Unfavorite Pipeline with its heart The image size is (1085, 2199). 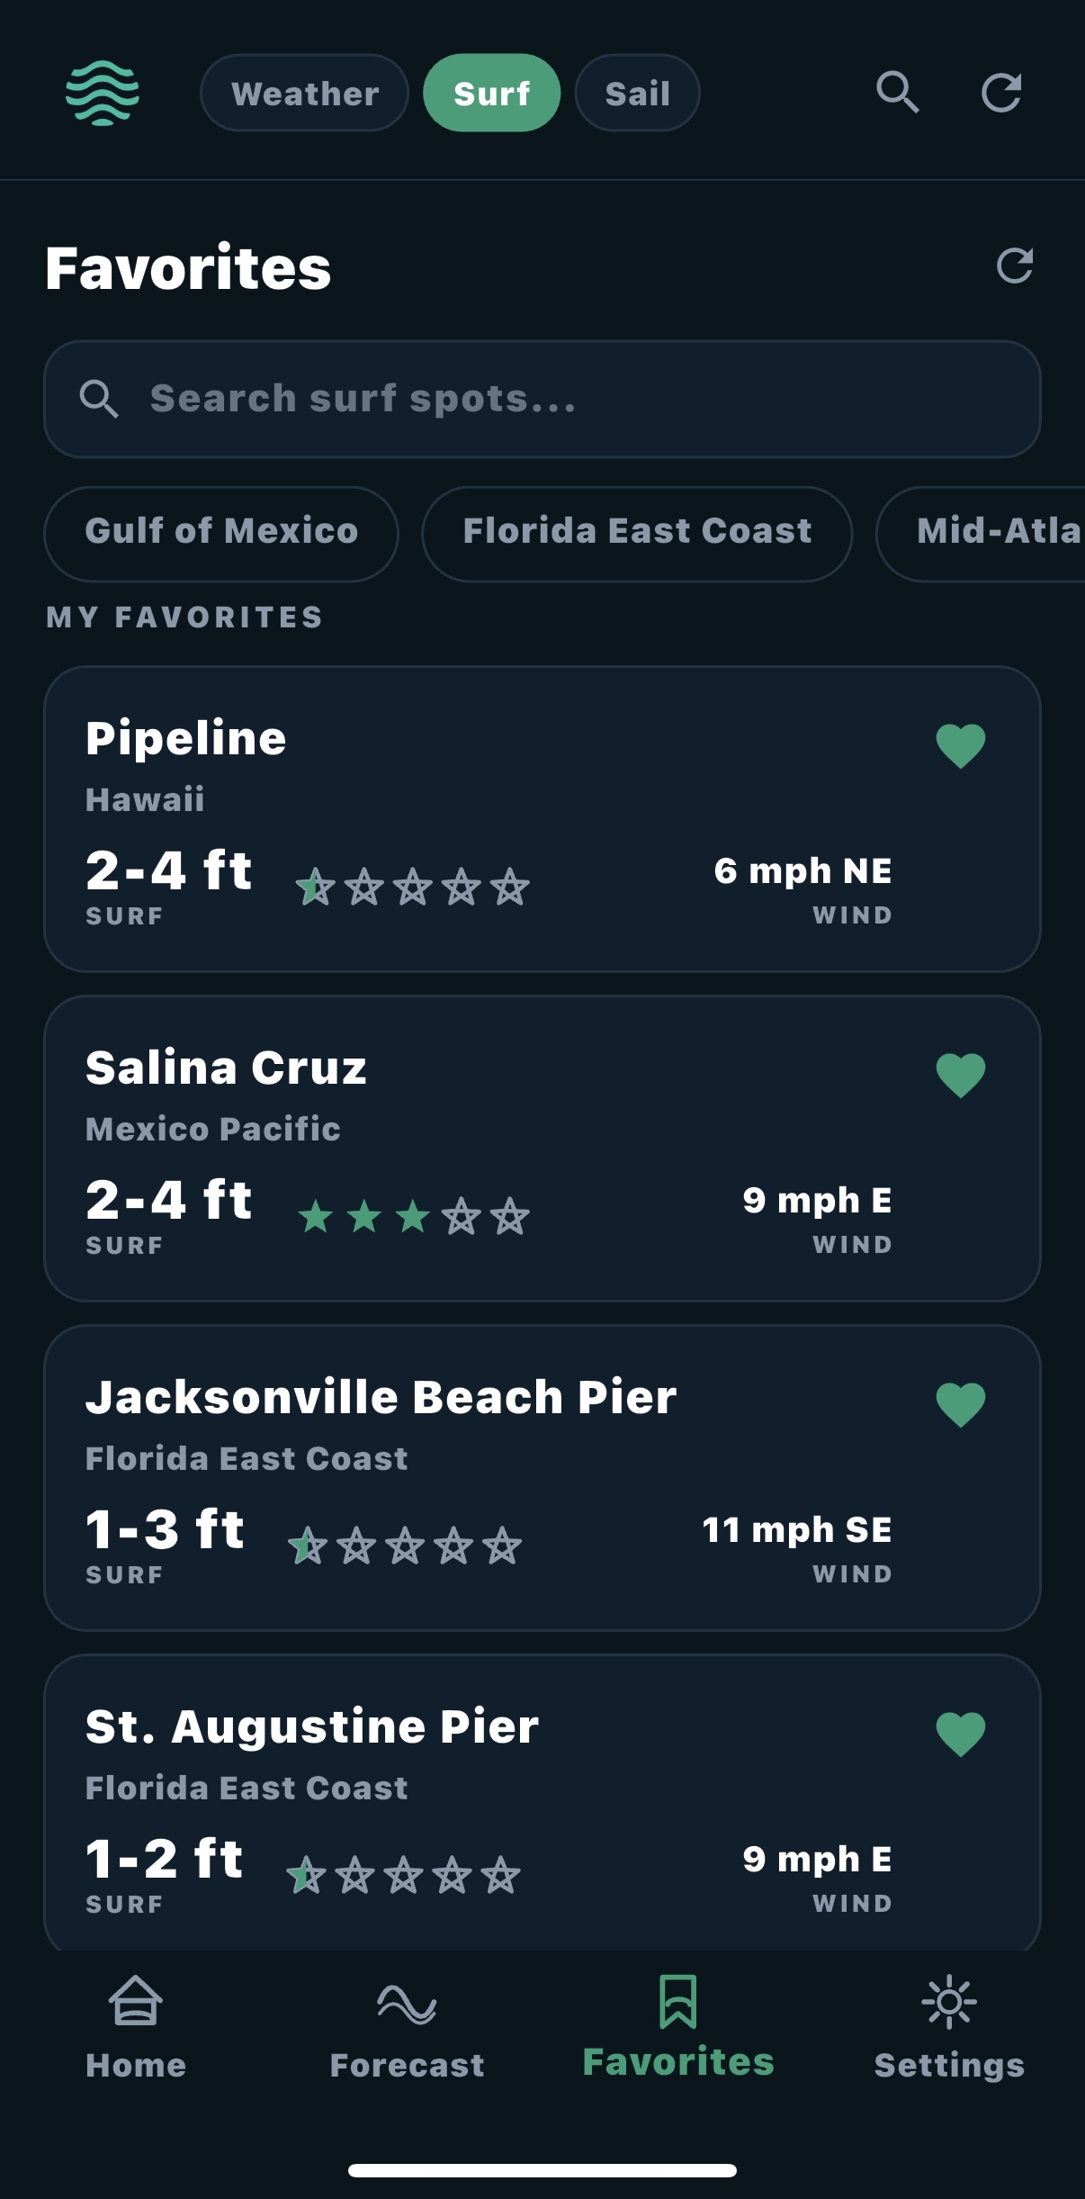961,746
